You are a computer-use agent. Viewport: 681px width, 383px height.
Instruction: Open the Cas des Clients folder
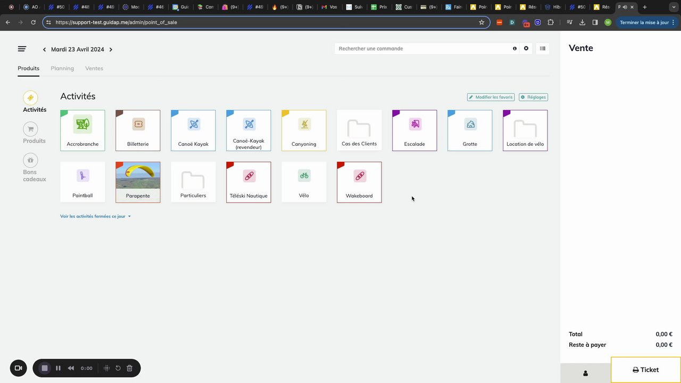pos(359,130)
